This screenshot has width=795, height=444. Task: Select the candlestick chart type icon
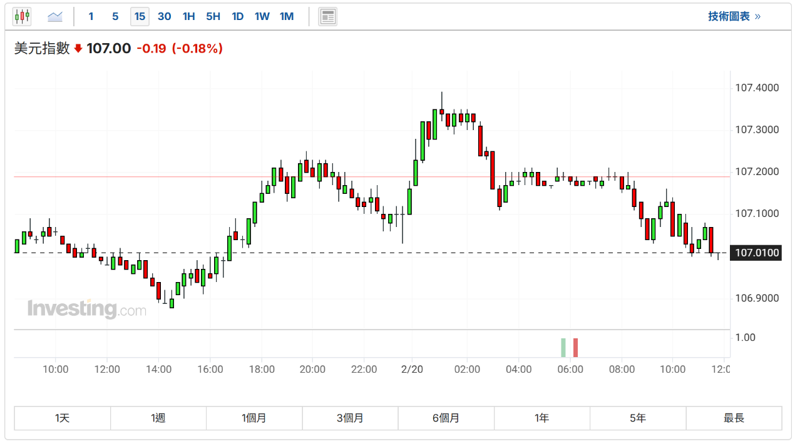22,16
